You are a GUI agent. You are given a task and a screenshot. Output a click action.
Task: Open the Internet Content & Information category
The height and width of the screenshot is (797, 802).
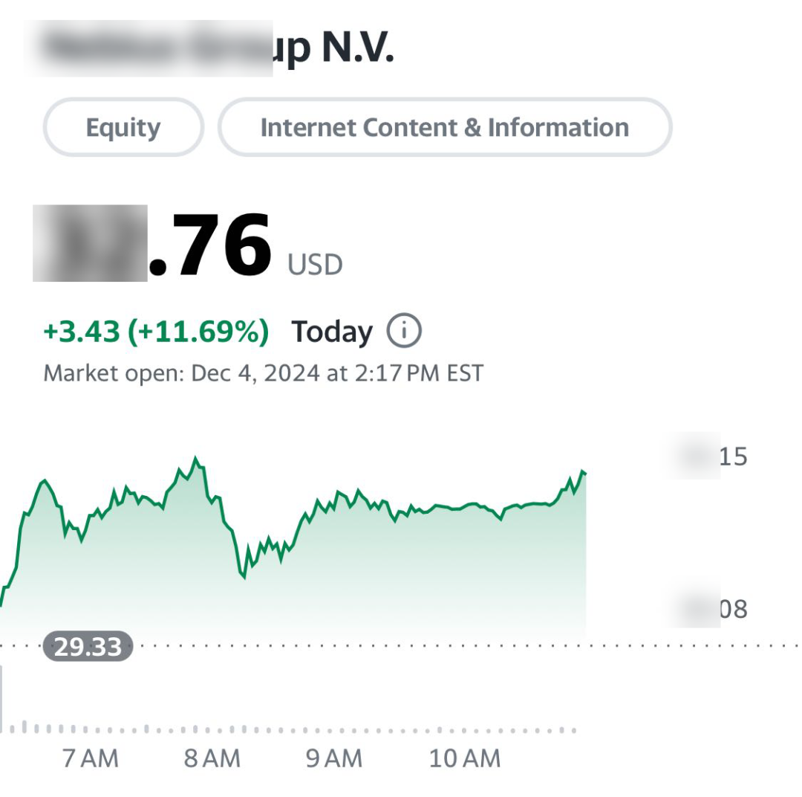click(444, 127)
